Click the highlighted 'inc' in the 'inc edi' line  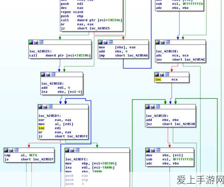(x=42, y=128)
